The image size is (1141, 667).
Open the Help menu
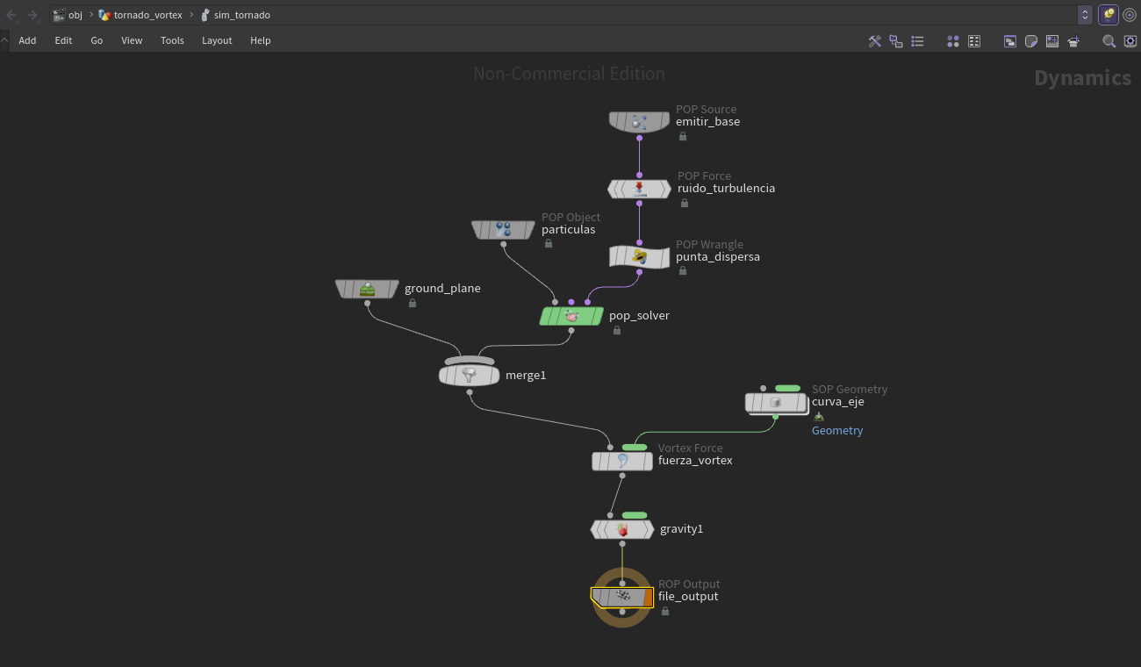click(261, 41)
